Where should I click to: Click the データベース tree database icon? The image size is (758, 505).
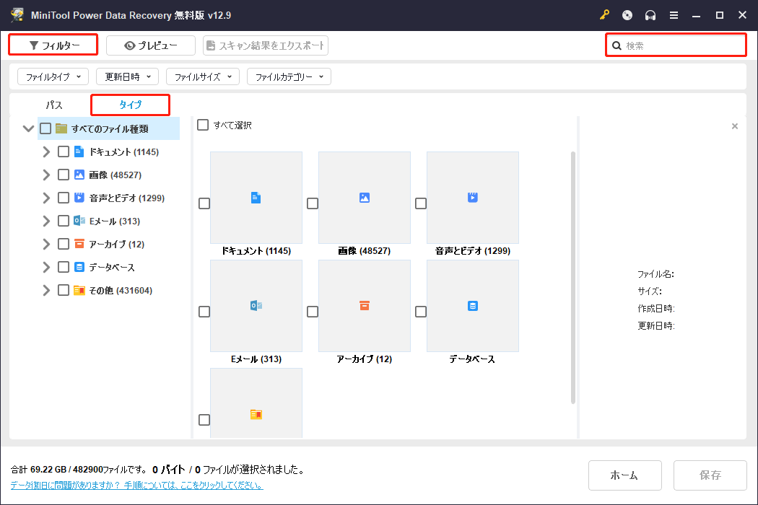tap(79, 267)
